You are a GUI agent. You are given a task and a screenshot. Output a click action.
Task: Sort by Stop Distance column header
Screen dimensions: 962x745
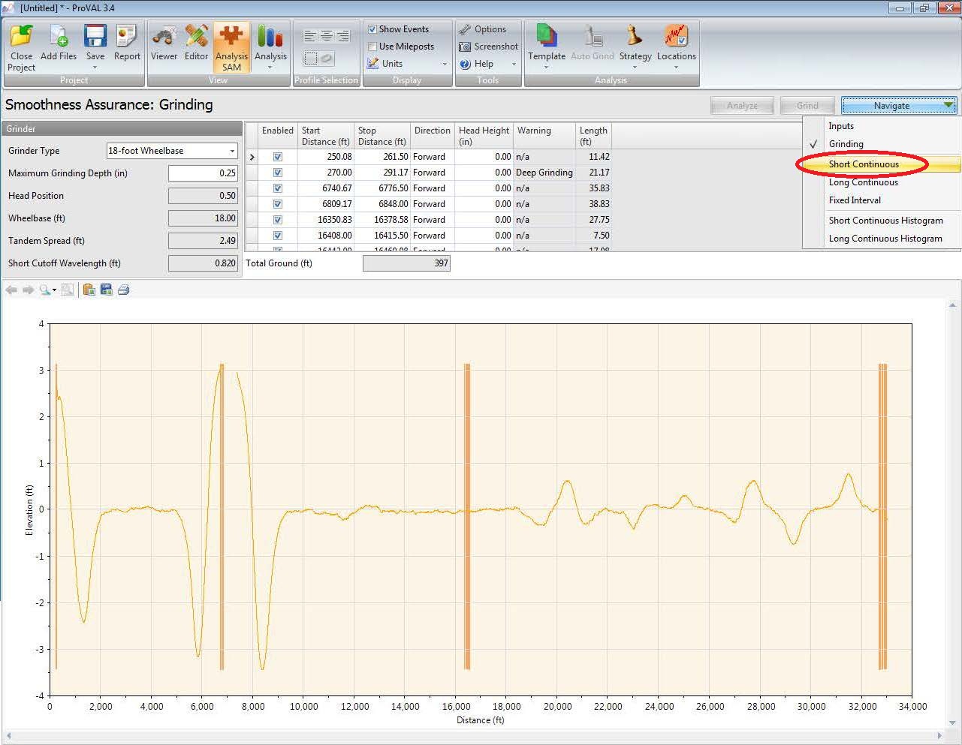coord(382,136)
